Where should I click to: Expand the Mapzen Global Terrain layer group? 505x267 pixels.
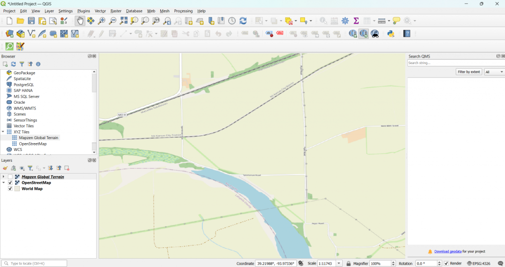(x=3, y=177)
